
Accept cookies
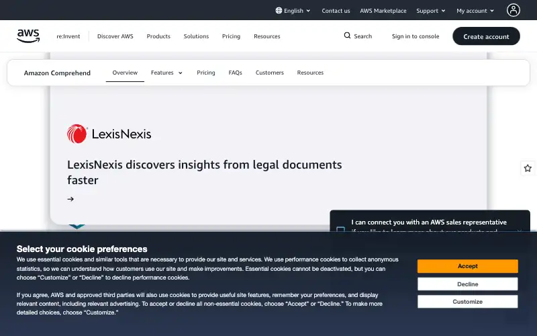(467, 266)
